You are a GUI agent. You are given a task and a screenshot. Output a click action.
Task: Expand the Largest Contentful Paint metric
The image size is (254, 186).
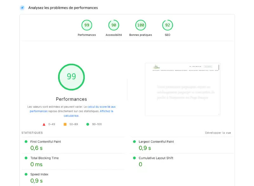coord(156,142)
